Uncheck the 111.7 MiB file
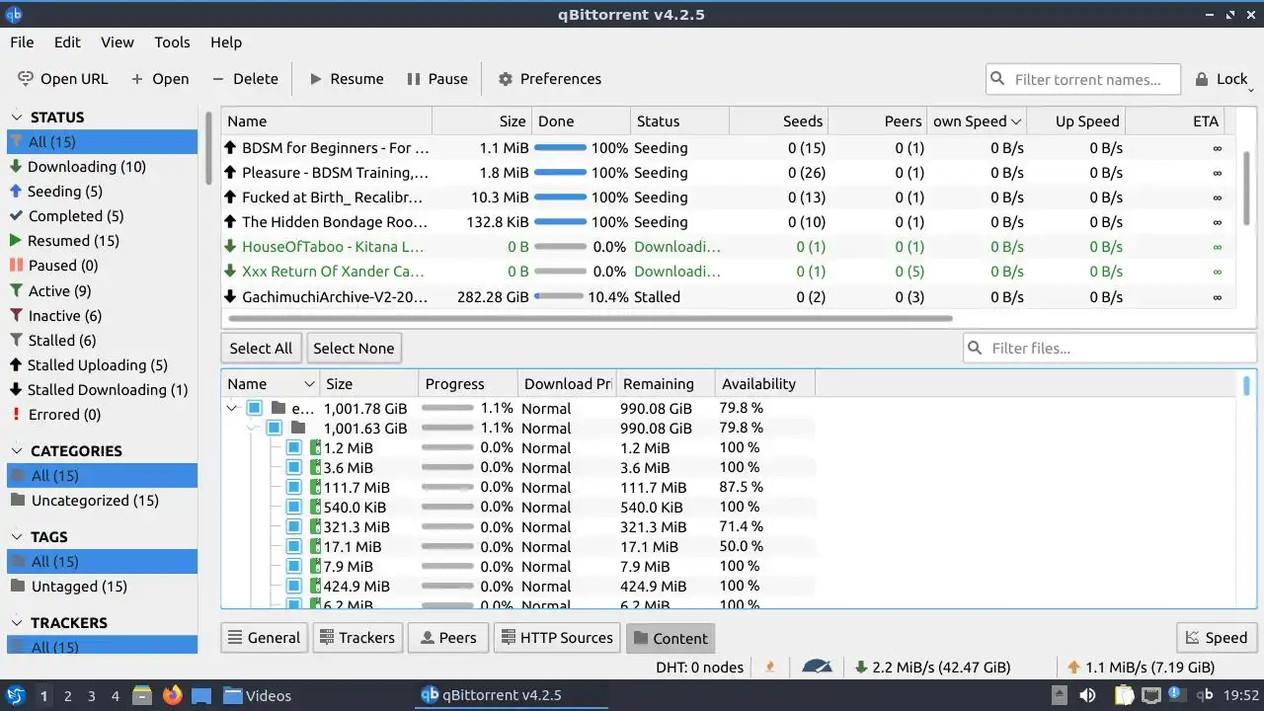Image resolution: width=1264 pixels, height=711 pixels. click(294, 487)
